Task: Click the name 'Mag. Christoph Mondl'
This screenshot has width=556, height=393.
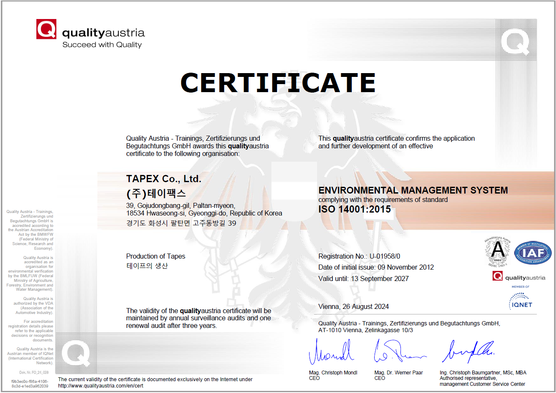Action: [x=333, y=373]
